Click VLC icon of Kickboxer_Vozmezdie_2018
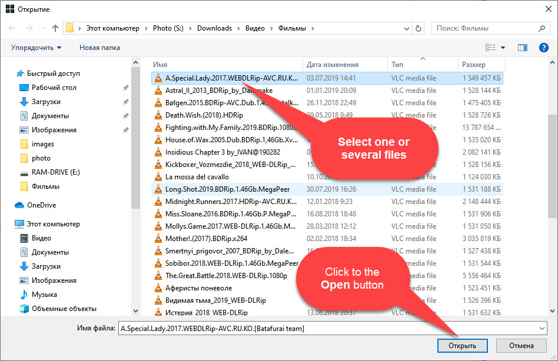 [x=158, y=165]
